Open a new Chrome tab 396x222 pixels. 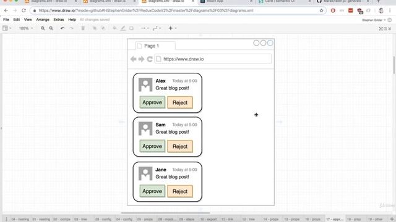pos(378,1)
